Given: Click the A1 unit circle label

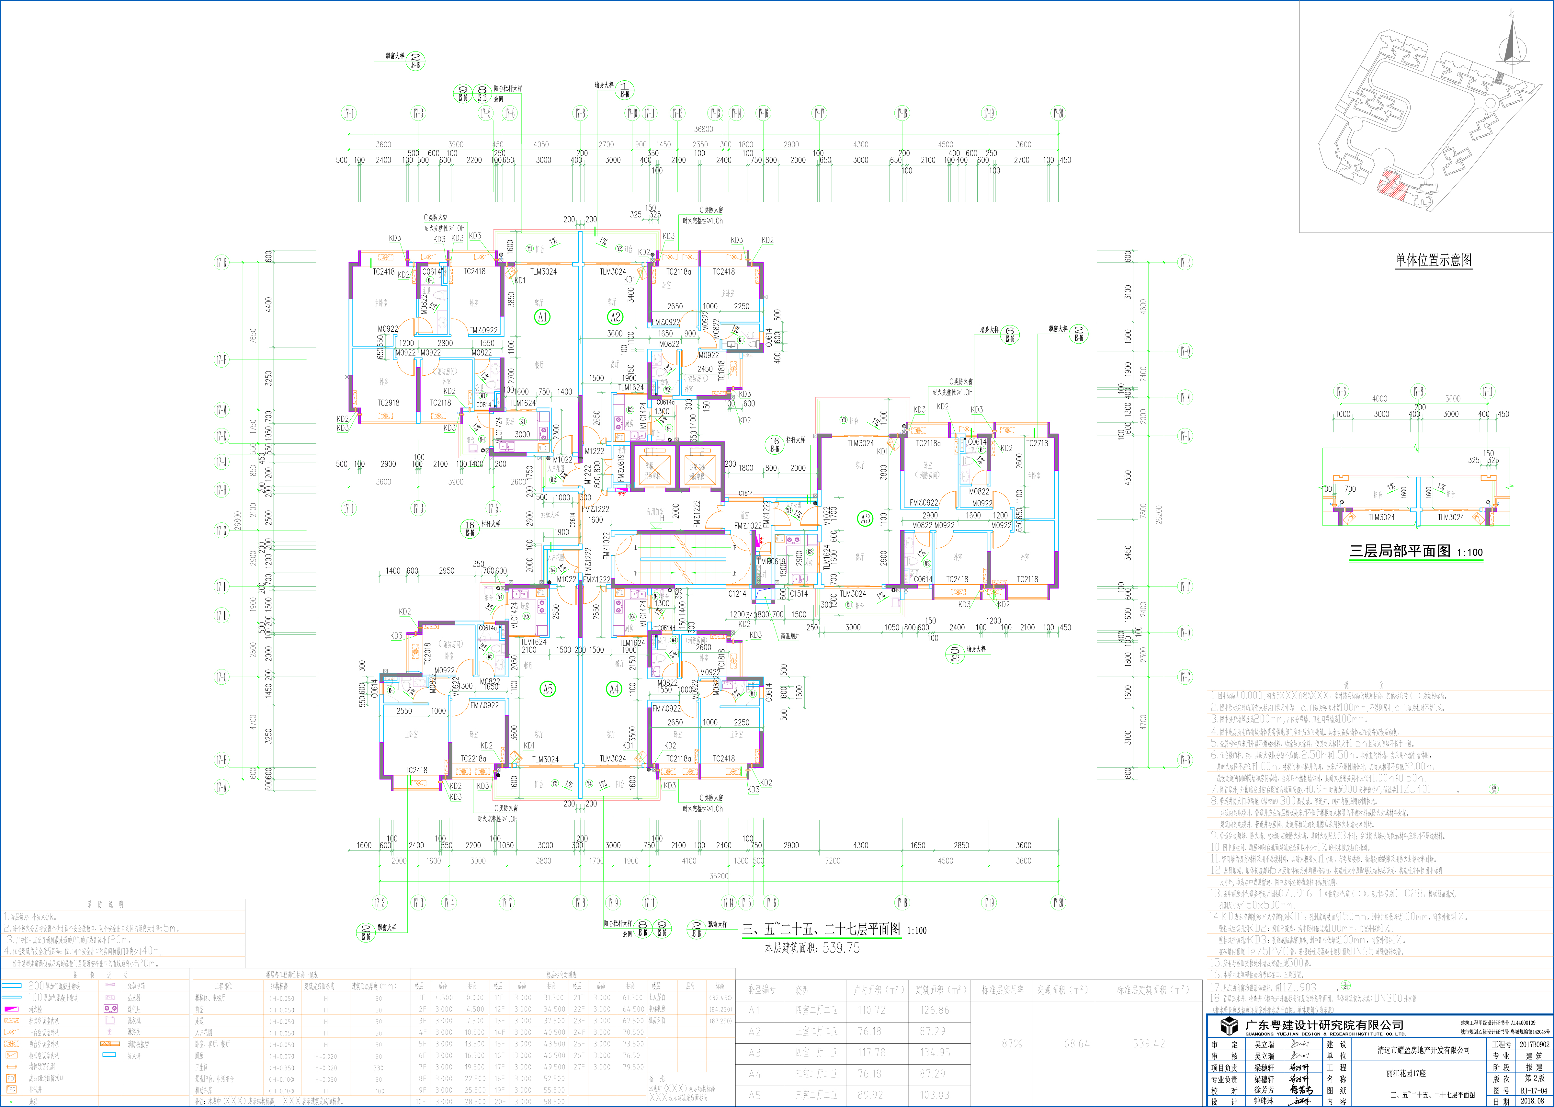Looking at the screenshot, I should [542, 317].
